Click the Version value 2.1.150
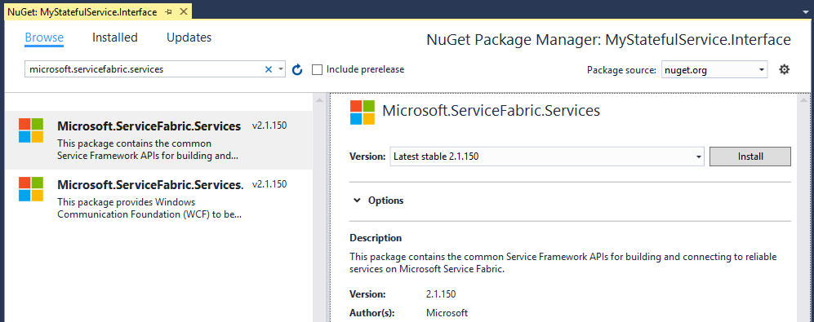814x322 pixels. [441, 294]
